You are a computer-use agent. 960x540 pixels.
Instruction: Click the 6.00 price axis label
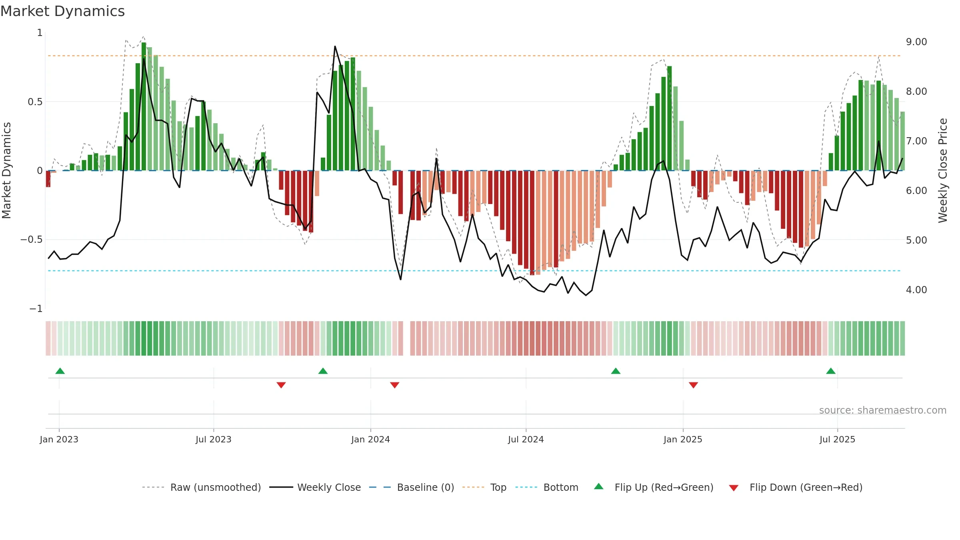916,191
